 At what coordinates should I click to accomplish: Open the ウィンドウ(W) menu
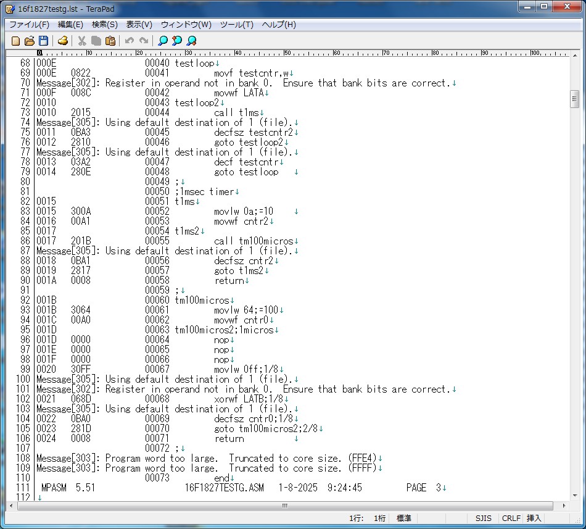pyautogui.click(x=186, y=25)
